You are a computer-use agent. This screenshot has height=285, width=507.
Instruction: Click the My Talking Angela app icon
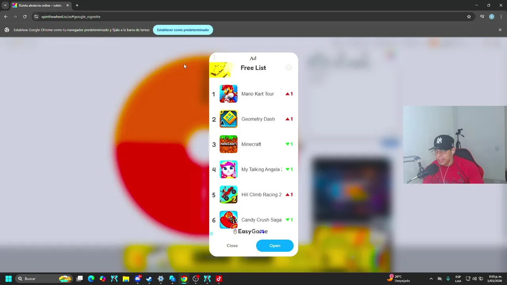229,169
